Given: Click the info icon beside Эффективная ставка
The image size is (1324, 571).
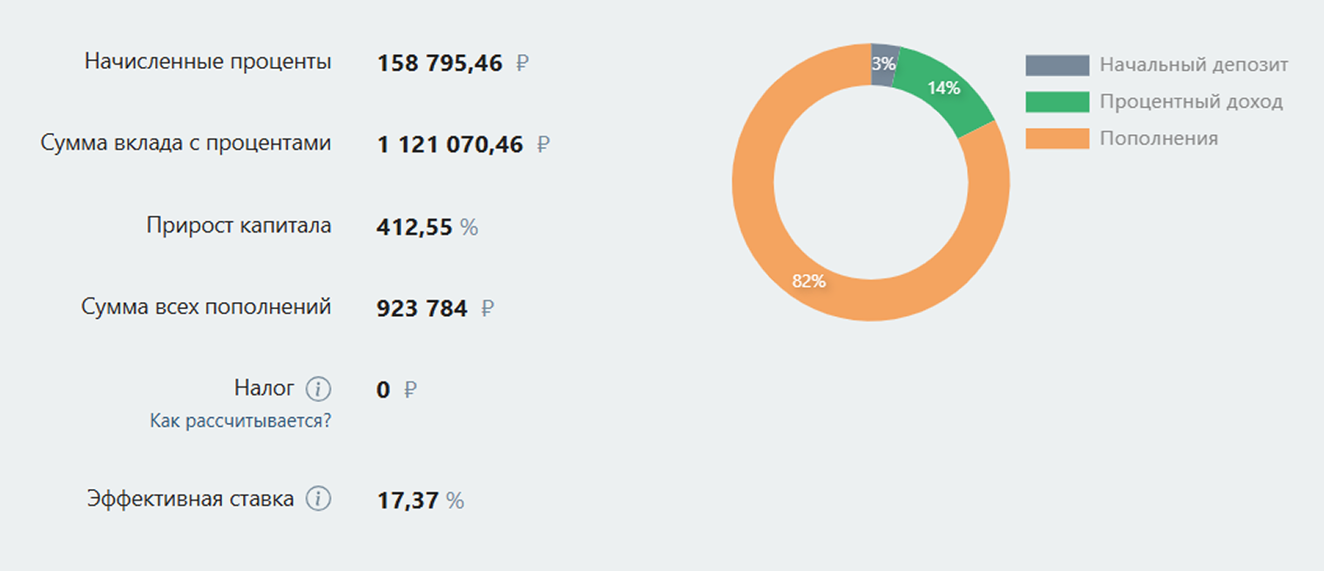Looking at the screenshot, I should [320, 499].
